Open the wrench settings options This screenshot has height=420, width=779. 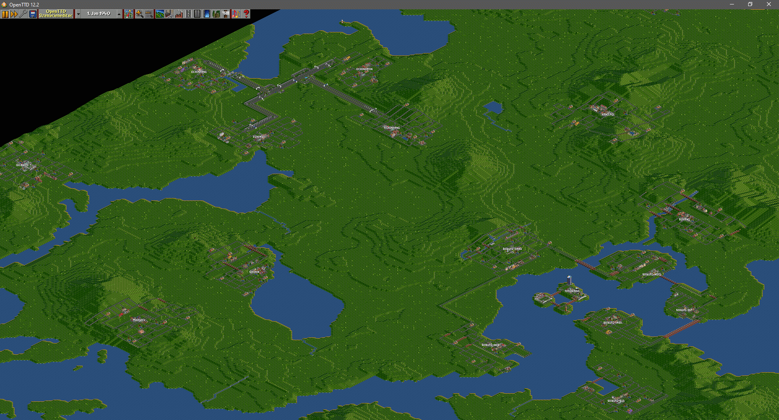pyautogui.click(x=24, y=14)
